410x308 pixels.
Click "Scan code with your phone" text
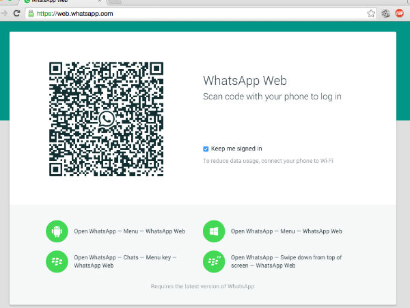coord(272,97)
